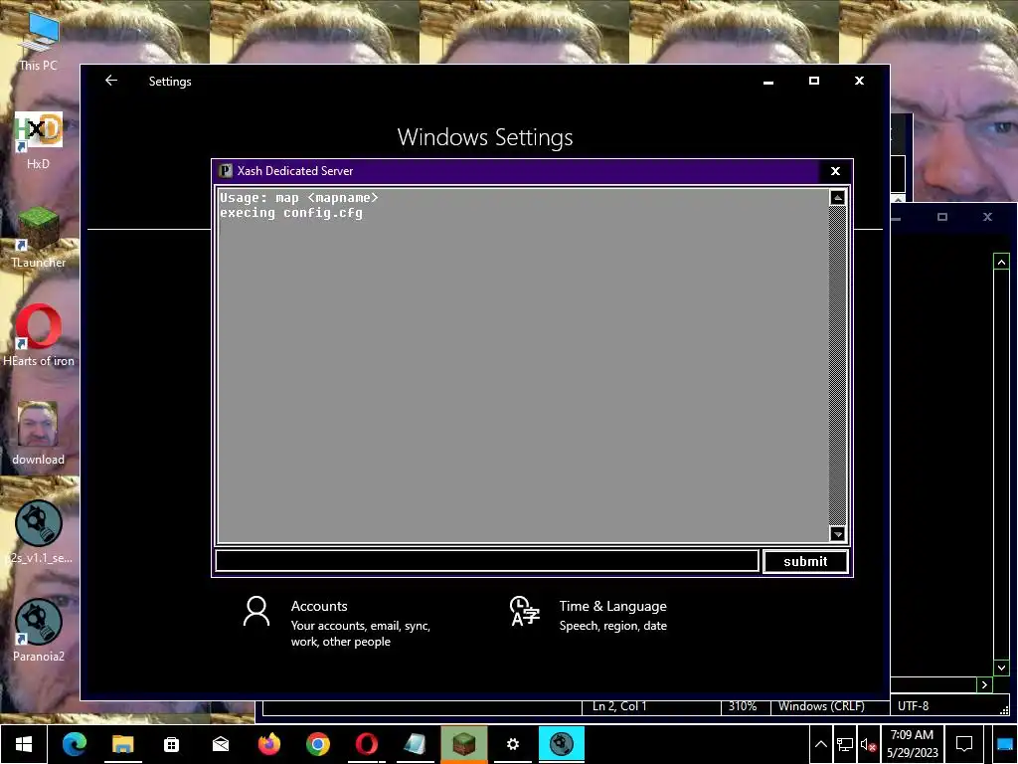The image size is (1018, 764).
Task: Open HxD desktop shortcut
Action: tap(39, 139)
